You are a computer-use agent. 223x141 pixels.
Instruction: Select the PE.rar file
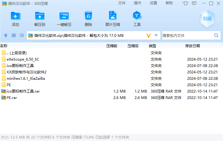point(111,98)
